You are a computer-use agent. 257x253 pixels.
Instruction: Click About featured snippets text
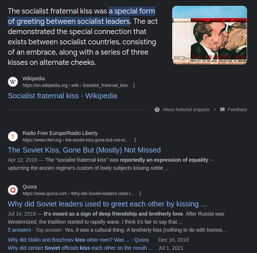[186, 110]
